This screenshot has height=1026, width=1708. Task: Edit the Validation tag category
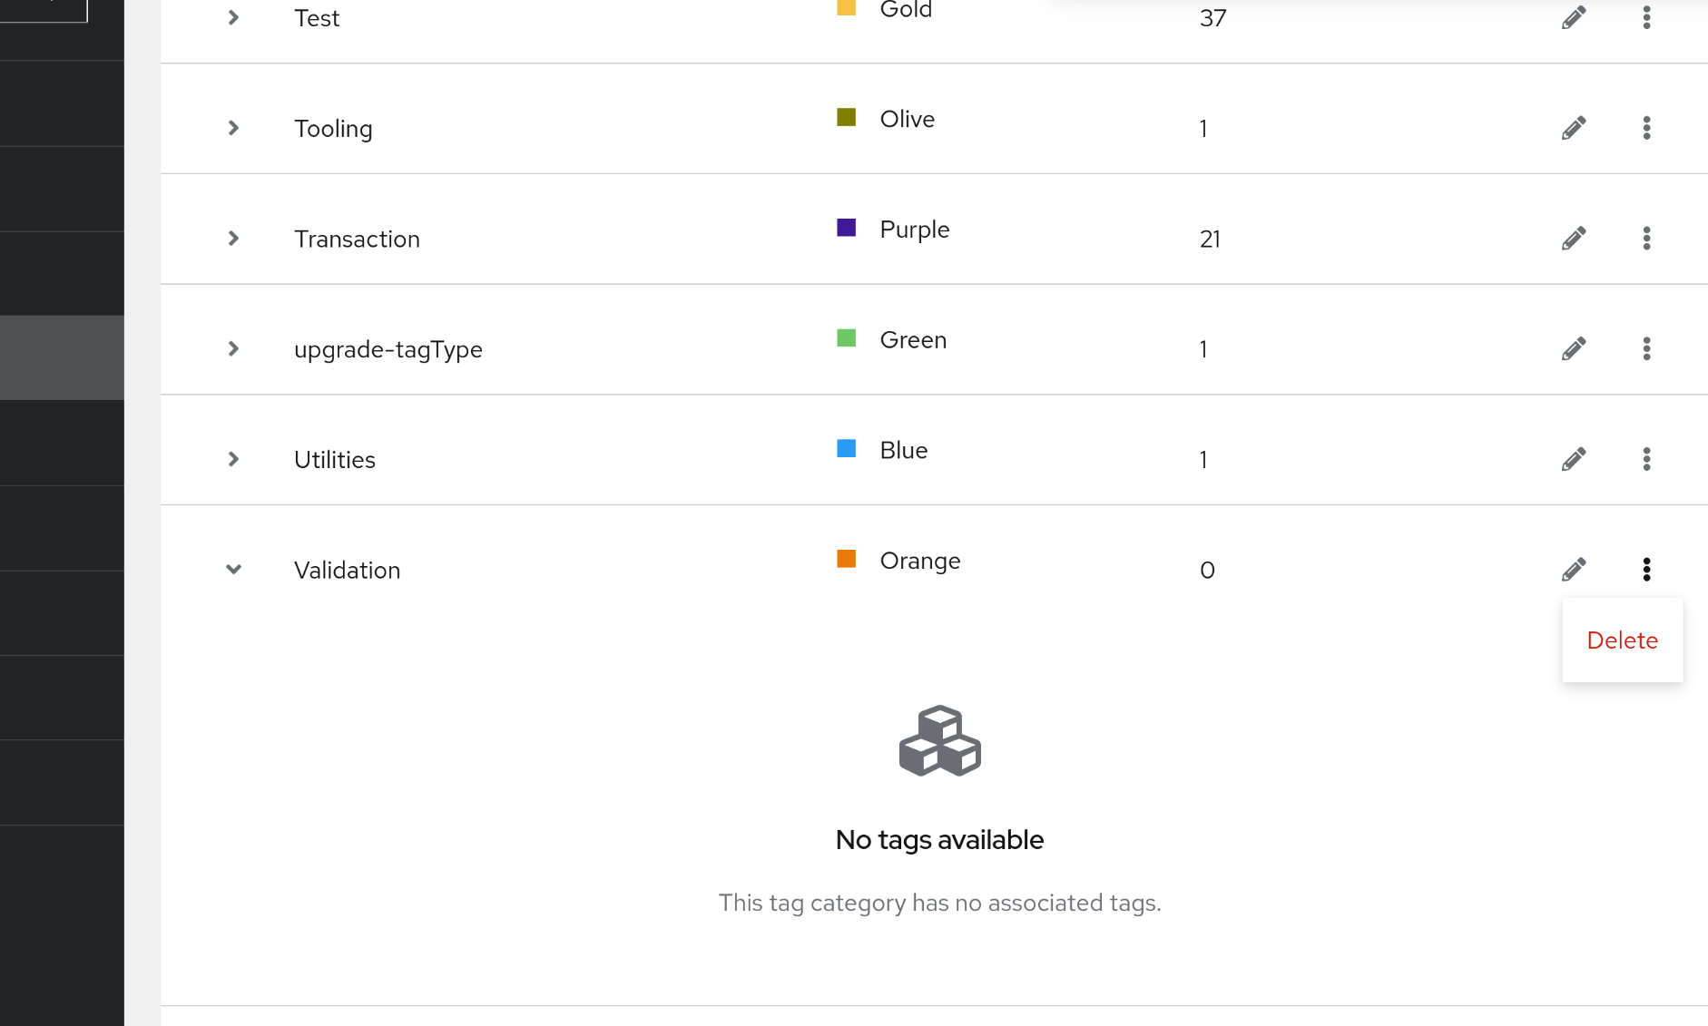(1574, 570)
